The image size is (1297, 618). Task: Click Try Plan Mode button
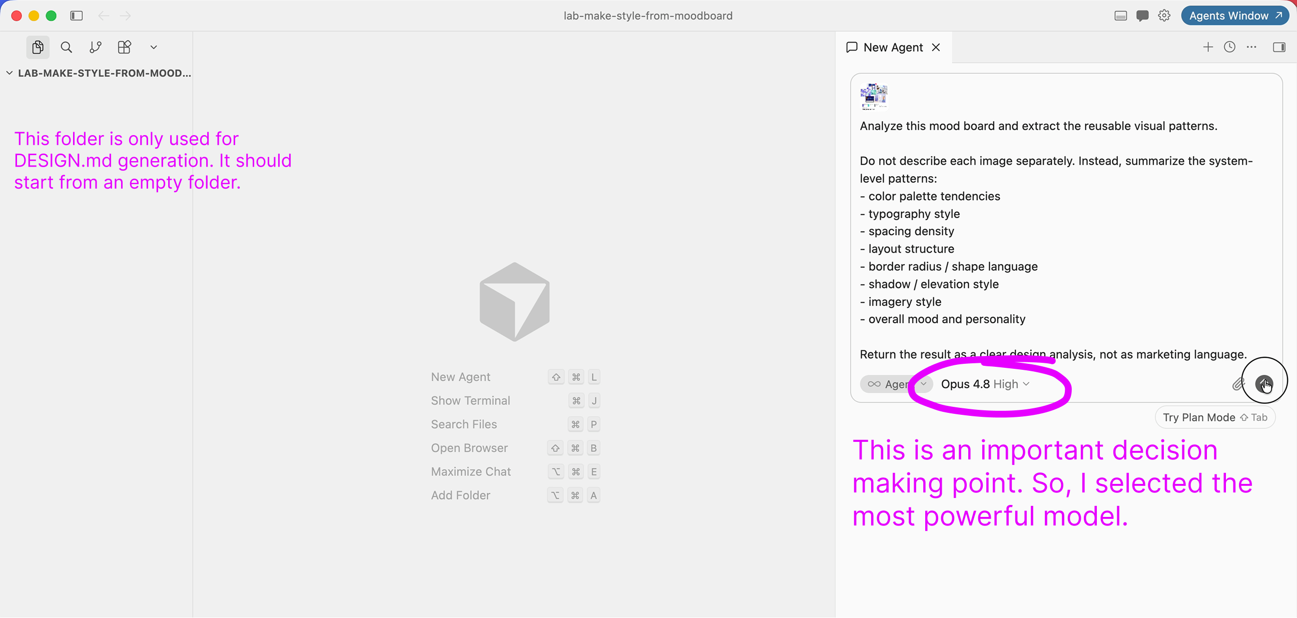point(1215,417)
